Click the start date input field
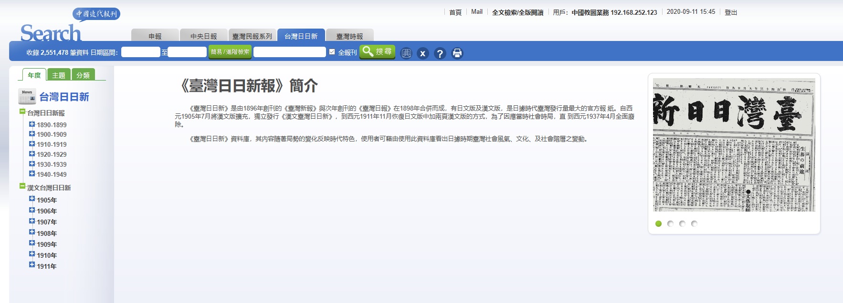The image size is (843, 303). (x=140, y=52)
